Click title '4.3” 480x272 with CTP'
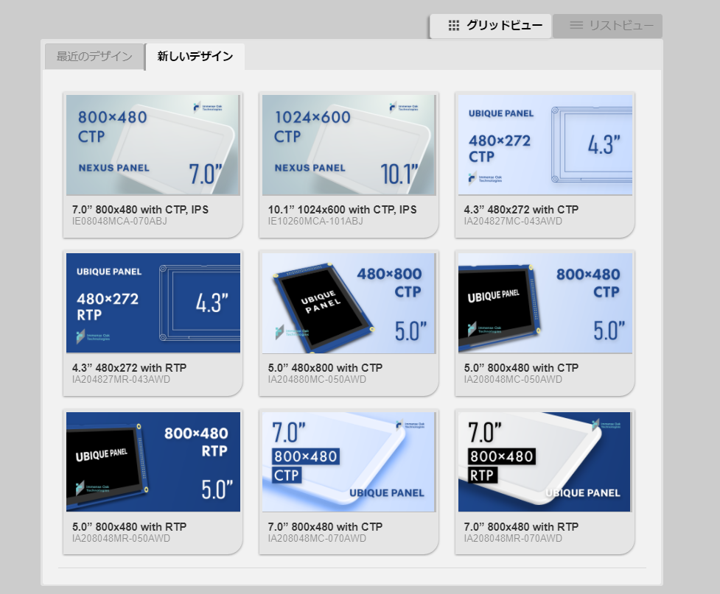Image resolution: width=720 pixels, height=594 pixels. click(x=521, y=210)
